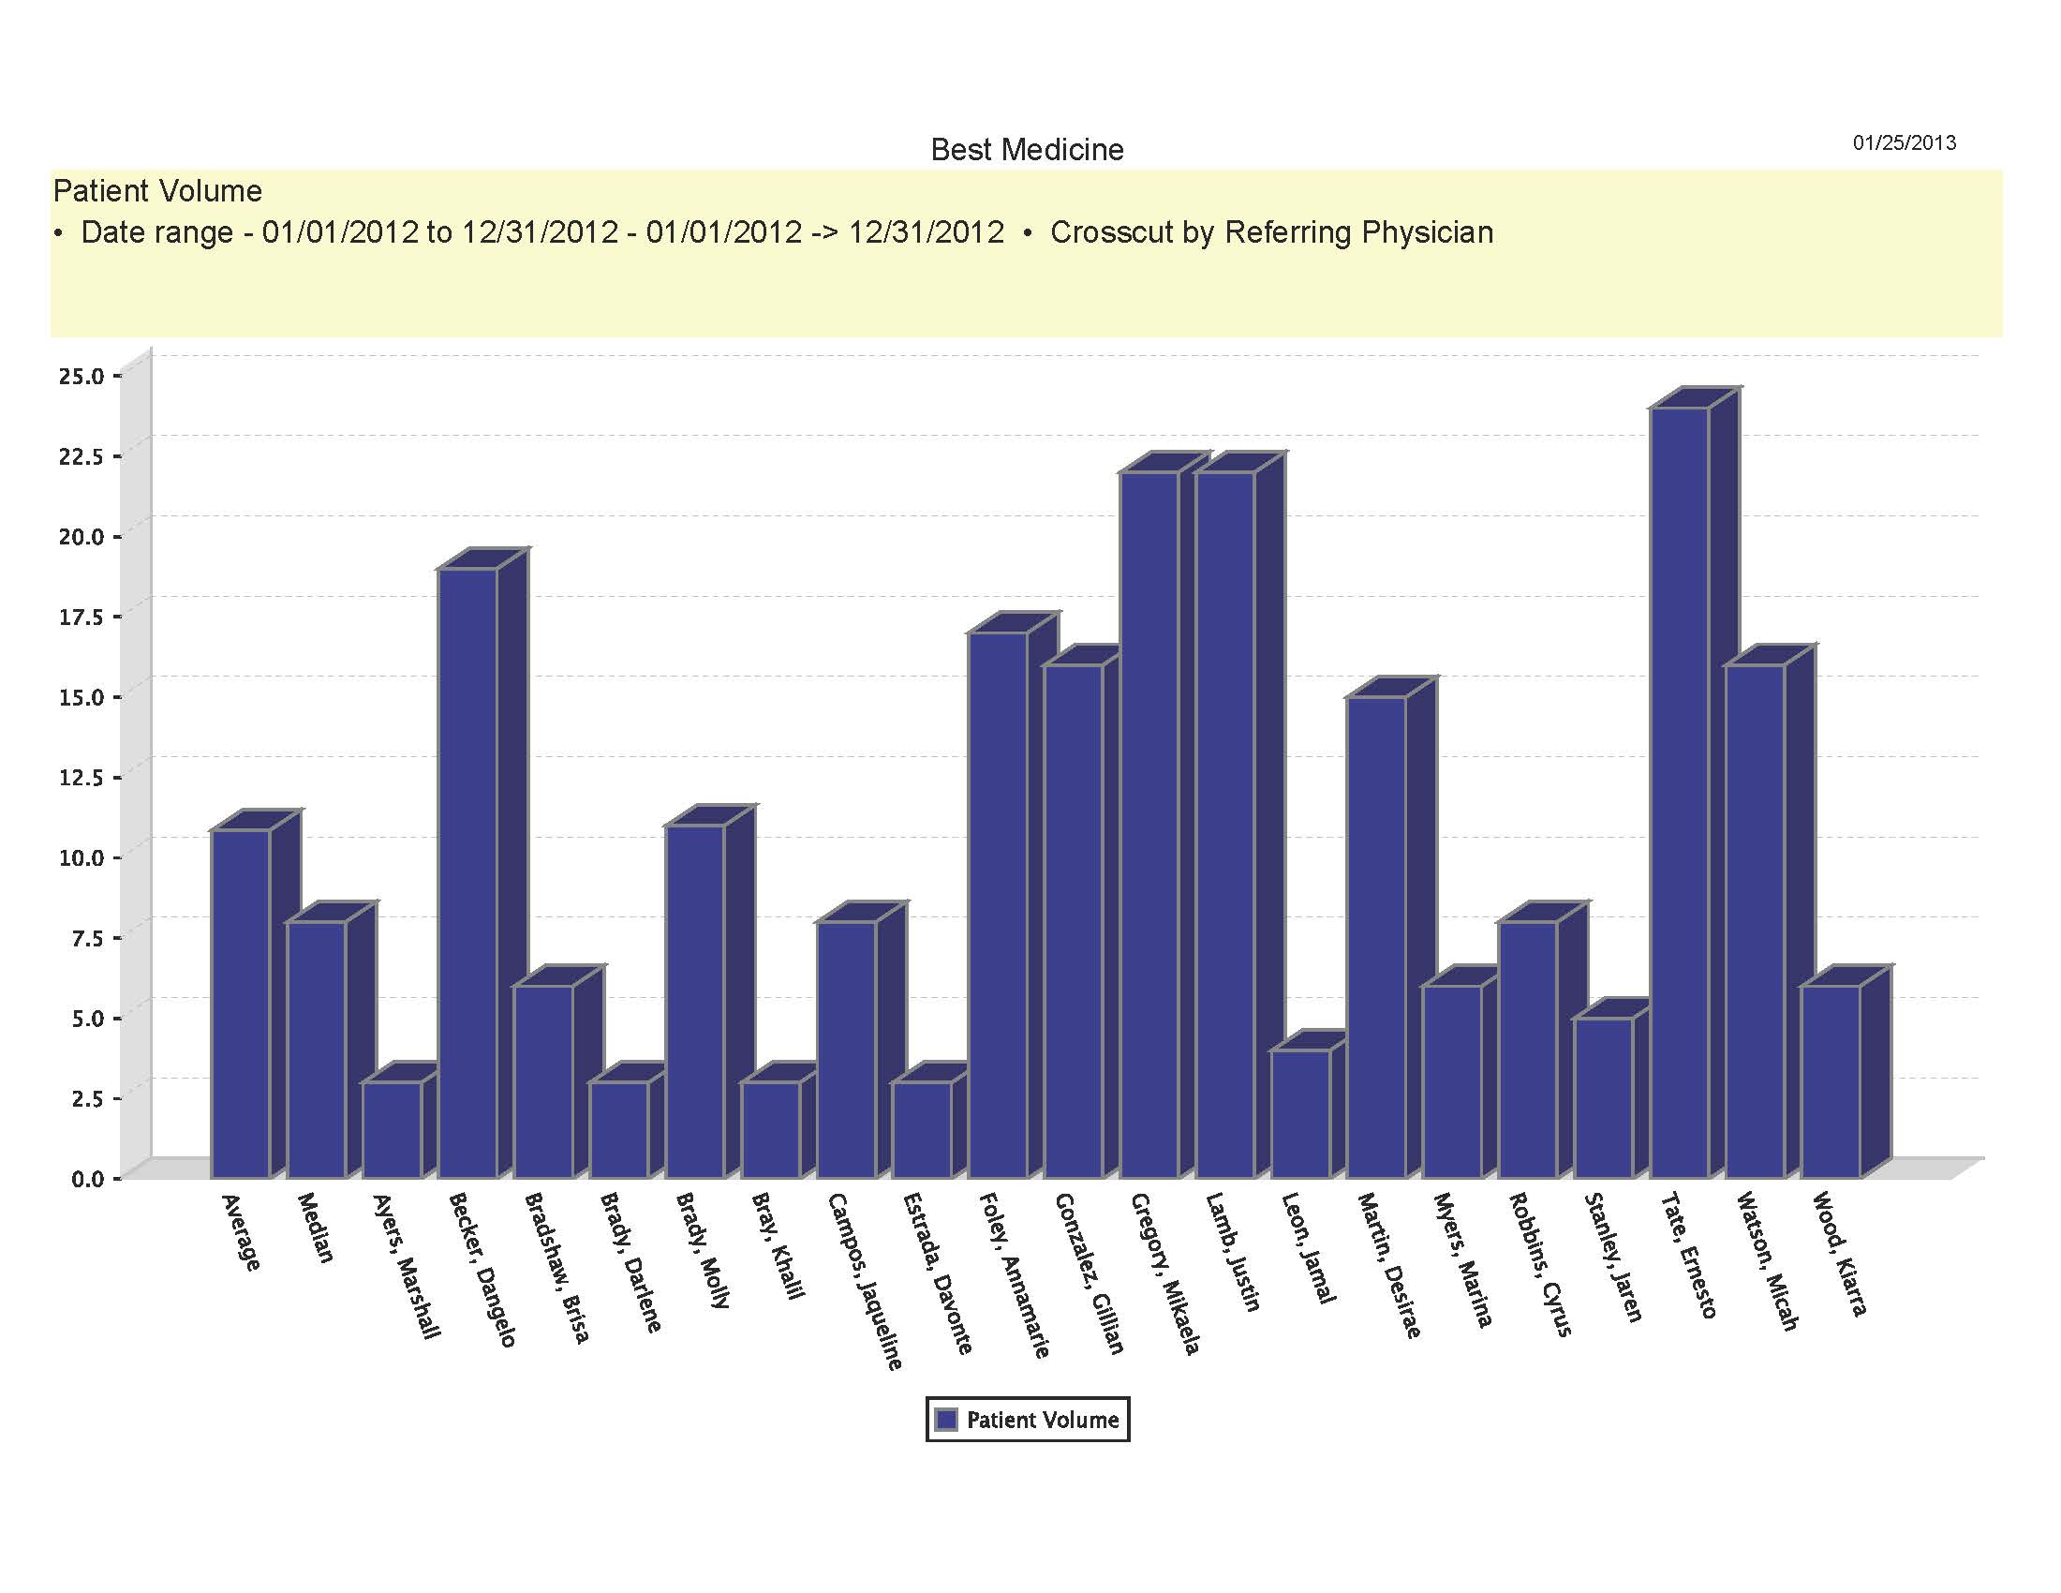Click the 'Estrada, Davonte' axis label

tap(938, 1274)
